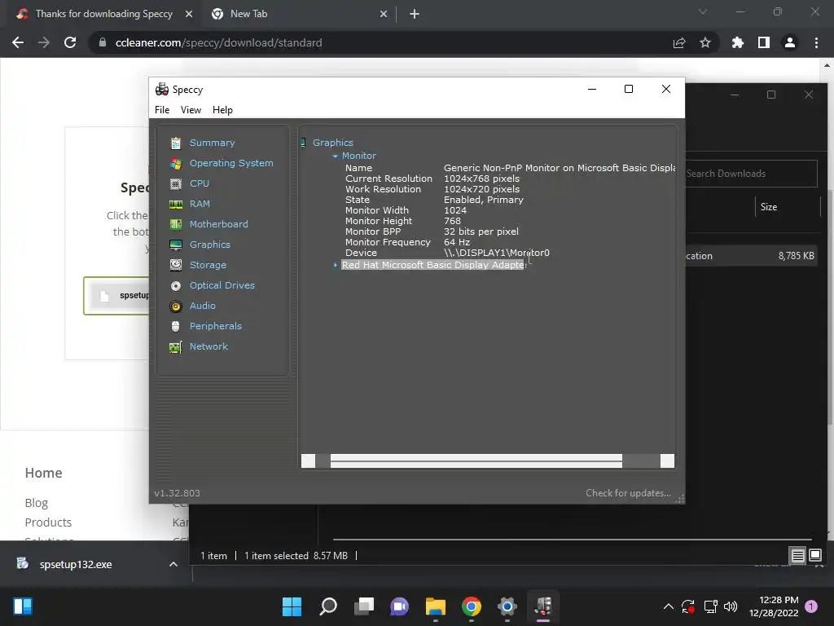Open a new Chrome tab
The image size is (834, 626).
(x=415, y=14)
